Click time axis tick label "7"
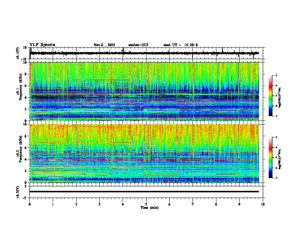Screen dimensions: 296x229 (193, 204)
